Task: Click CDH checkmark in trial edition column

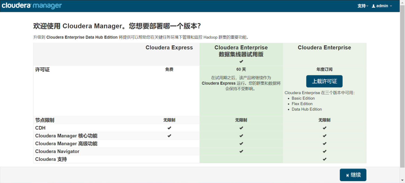Action: (241, 128)
